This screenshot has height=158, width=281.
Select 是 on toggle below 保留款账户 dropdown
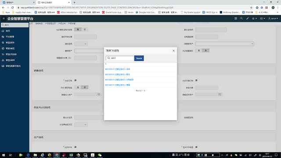(x=199, y=51)
